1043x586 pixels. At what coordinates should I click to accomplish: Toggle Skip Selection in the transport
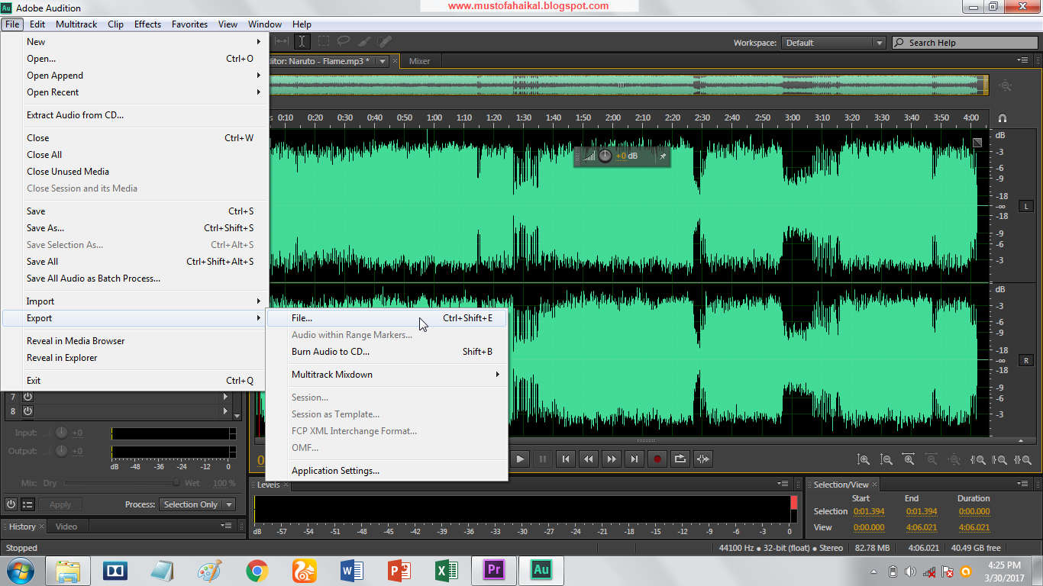click(702, 459)
